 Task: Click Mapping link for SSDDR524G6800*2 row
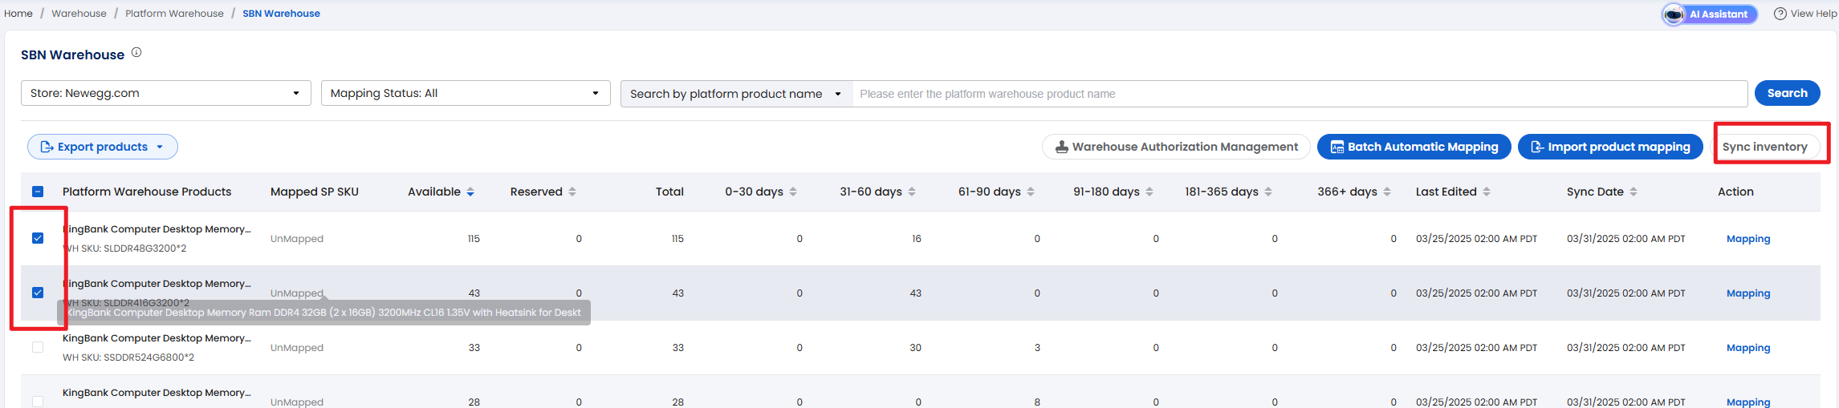click(x=1748, y=348)
